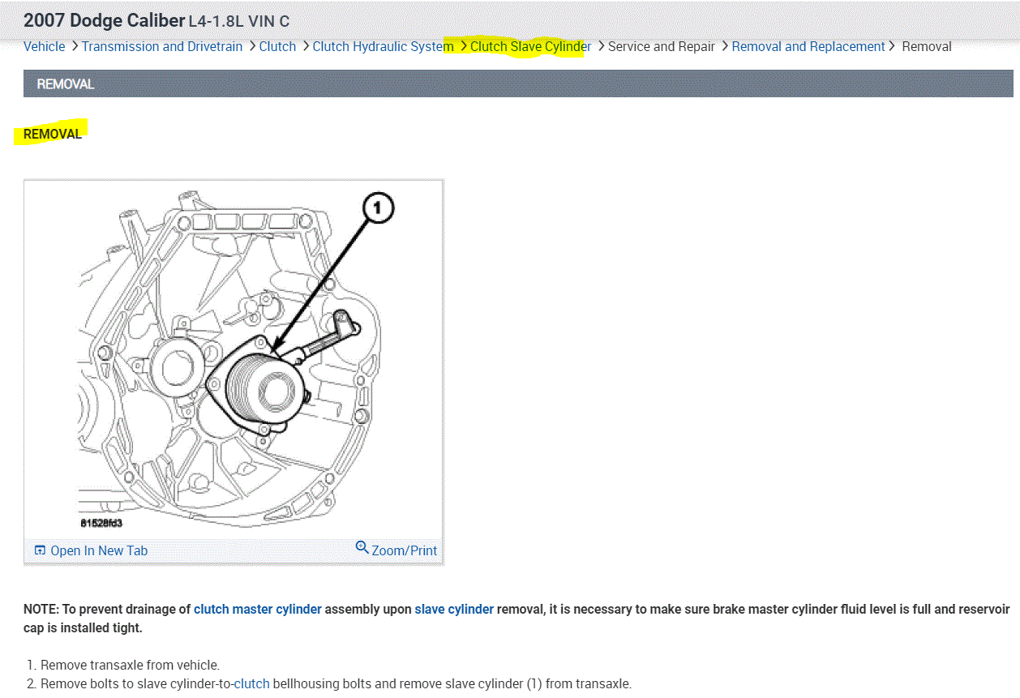Follow the clutch master cylinder link
1020x698 pixels.
(x=258, y=609)
